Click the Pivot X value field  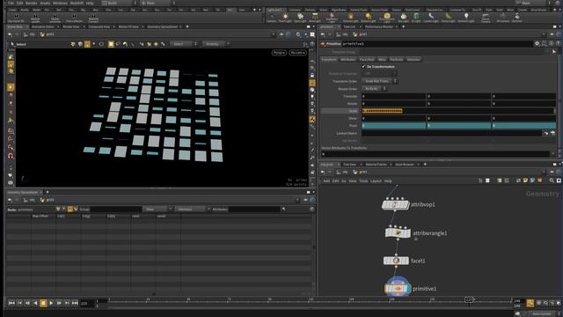click(393, 125)
